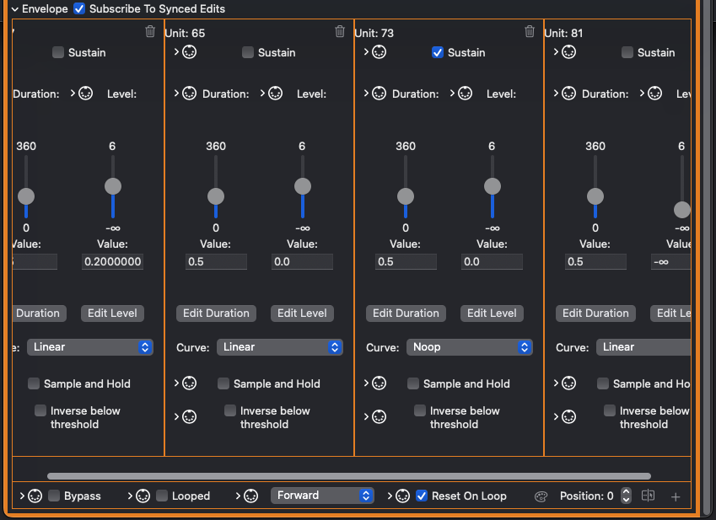Image resolution: width=716 pixels, height=520 pixels.
Task: Collapse the Envelope section disclosure arrow
Action: (x=14, y=9)
